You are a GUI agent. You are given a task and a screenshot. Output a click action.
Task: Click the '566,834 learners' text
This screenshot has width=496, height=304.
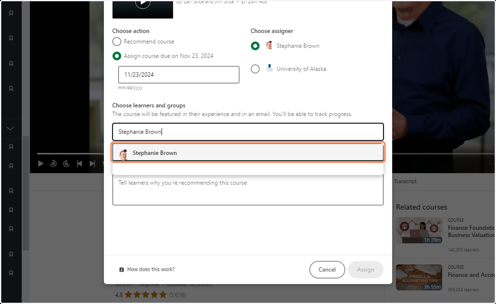(x=463, y=290)
